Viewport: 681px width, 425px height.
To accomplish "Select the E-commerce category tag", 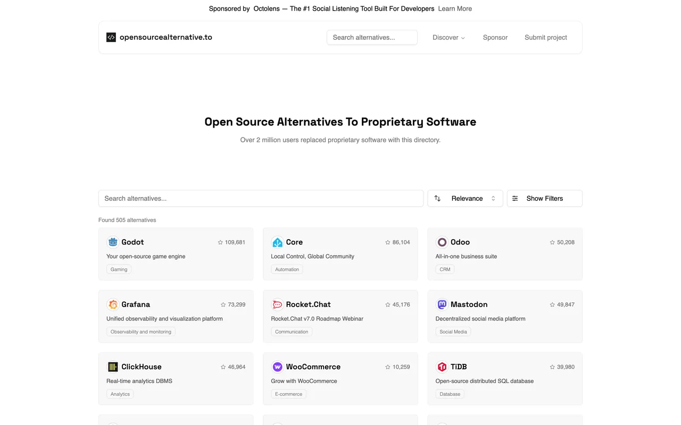I will coord(288,394).
